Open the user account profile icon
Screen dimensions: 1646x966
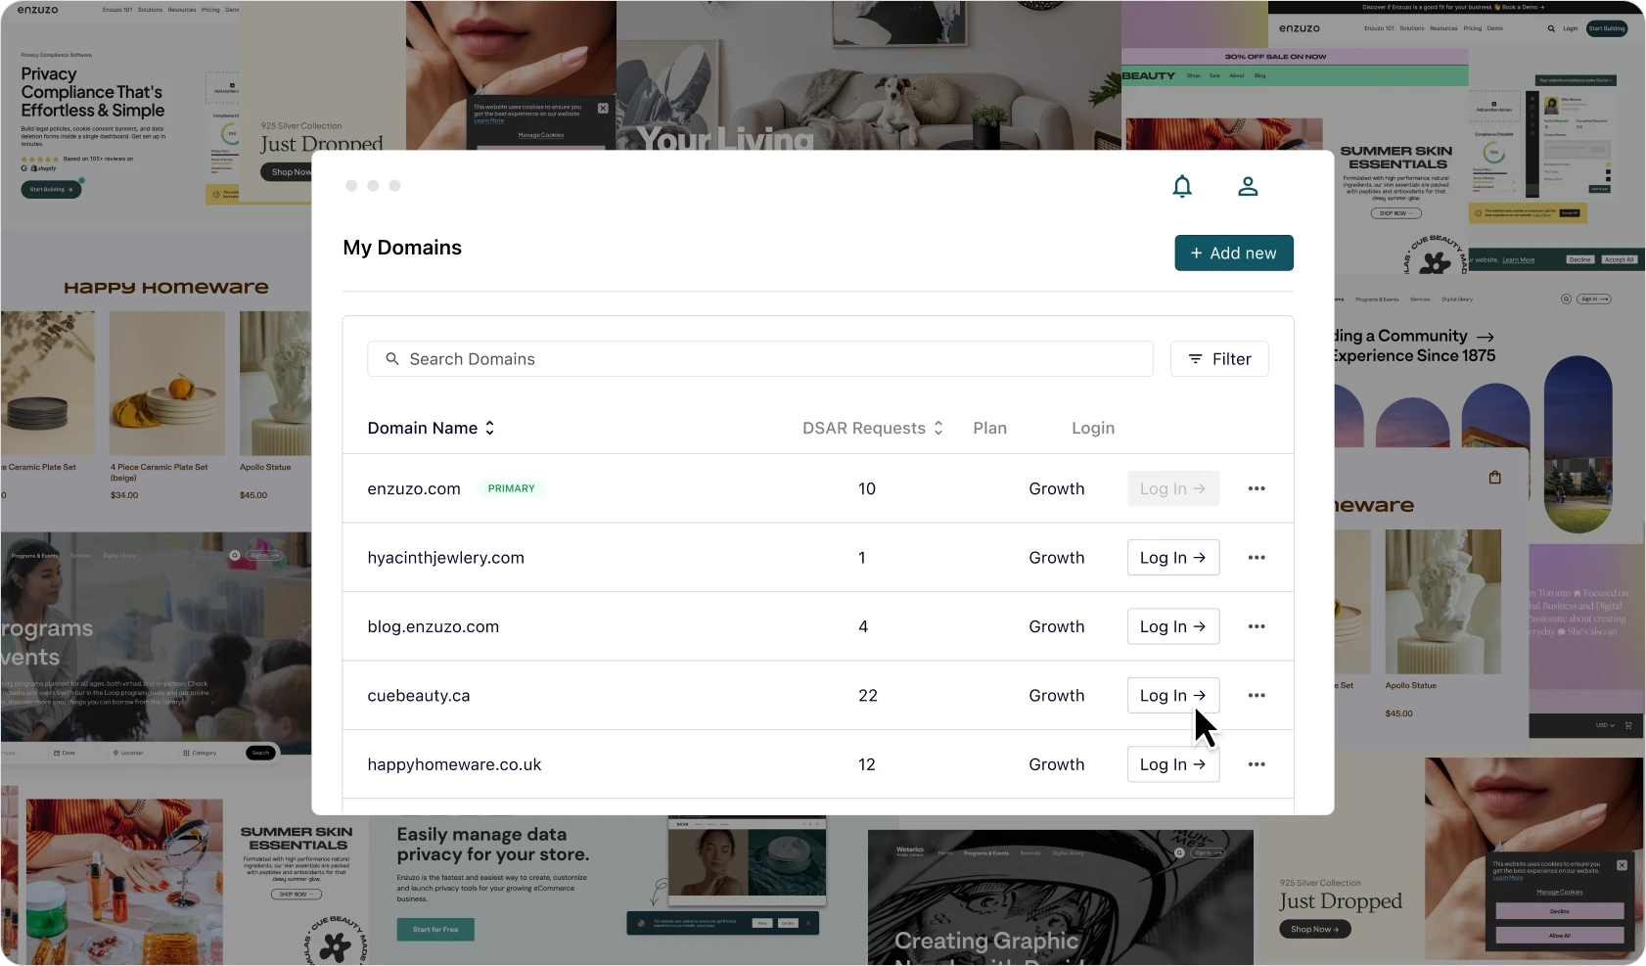(1248, 186)
